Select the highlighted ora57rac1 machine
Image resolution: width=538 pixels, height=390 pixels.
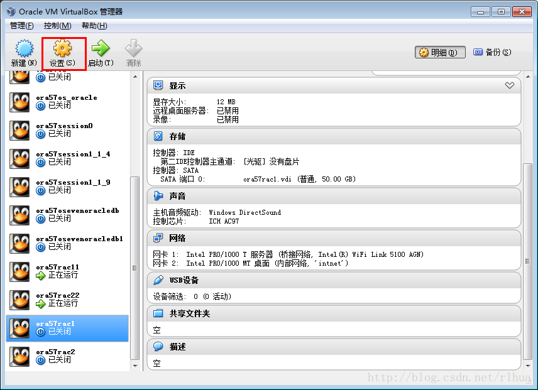point(68,328)
